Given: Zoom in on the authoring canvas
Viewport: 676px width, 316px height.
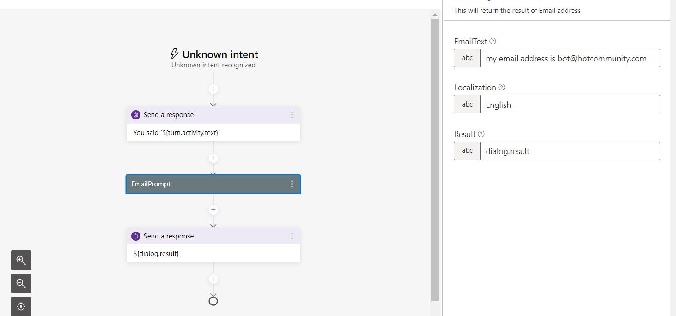Looking at the screenshot, I should 21,260.
